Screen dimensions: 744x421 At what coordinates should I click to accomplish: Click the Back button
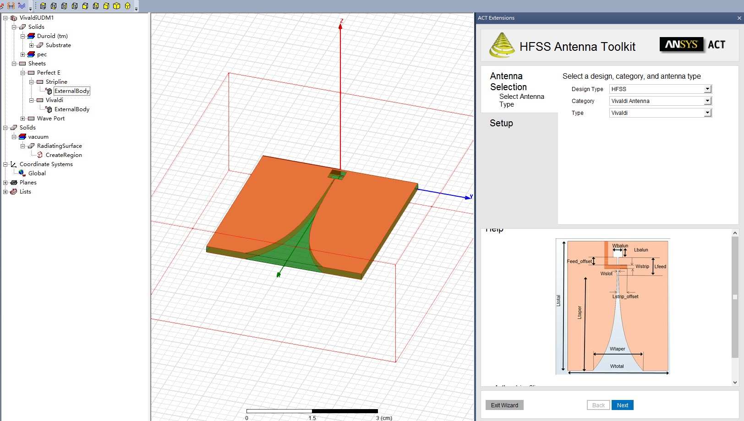(x=598, y=405)
